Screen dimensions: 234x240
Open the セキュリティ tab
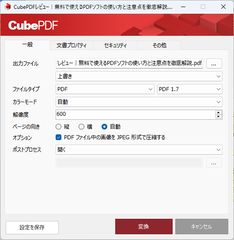[116, 46]
